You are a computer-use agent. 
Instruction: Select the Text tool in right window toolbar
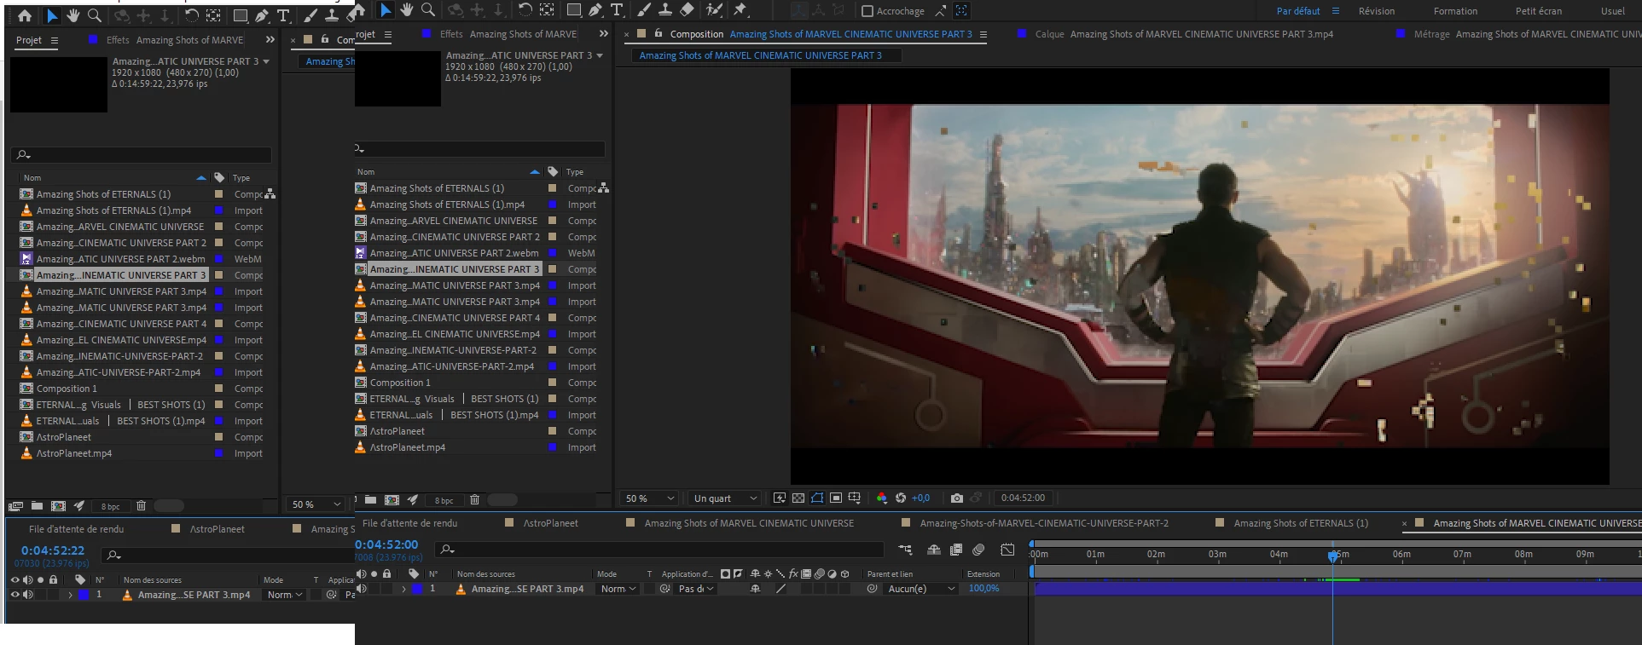click(x=617, y=10)
